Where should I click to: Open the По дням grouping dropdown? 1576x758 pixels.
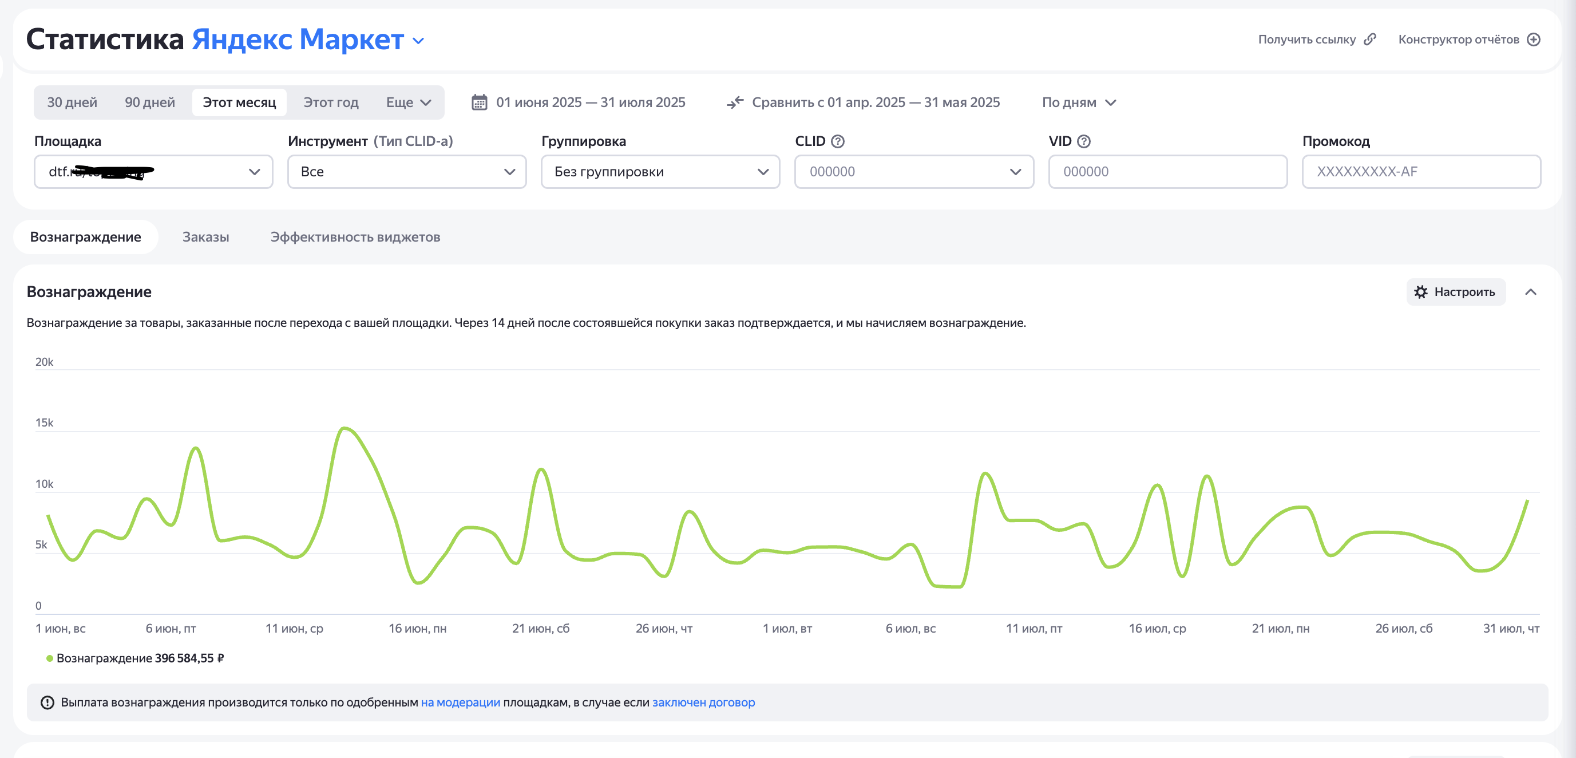coord(1079,102)
